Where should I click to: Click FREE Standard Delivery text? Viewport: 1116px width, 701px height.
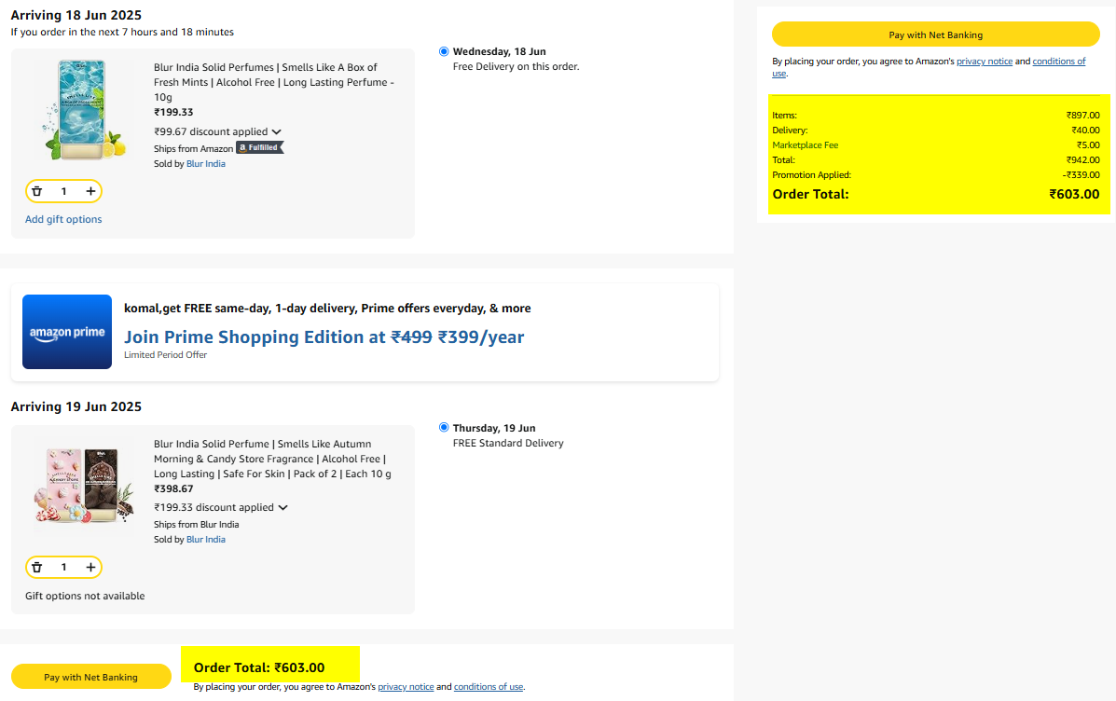508,443
